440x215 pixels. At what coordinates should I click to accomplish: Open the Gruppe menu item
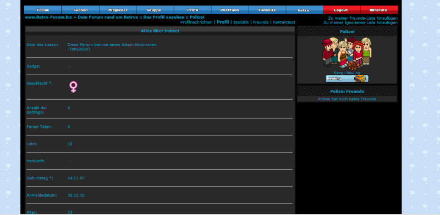(x=155, y=10)
